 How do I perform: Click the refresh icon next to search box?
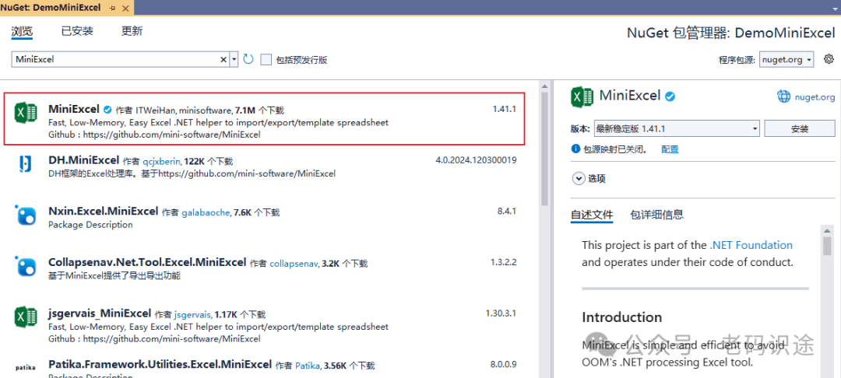point(248,59)
